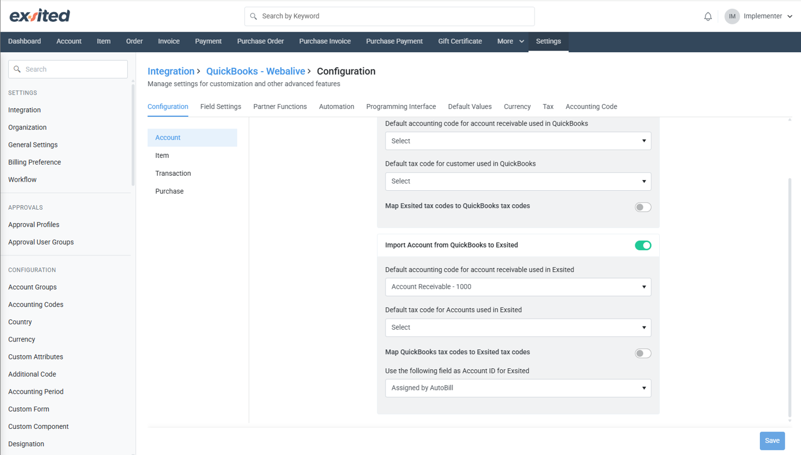Open Invoice in the top navigation
The height and width of the screenshot is (455, 801).
click(169, 41)
